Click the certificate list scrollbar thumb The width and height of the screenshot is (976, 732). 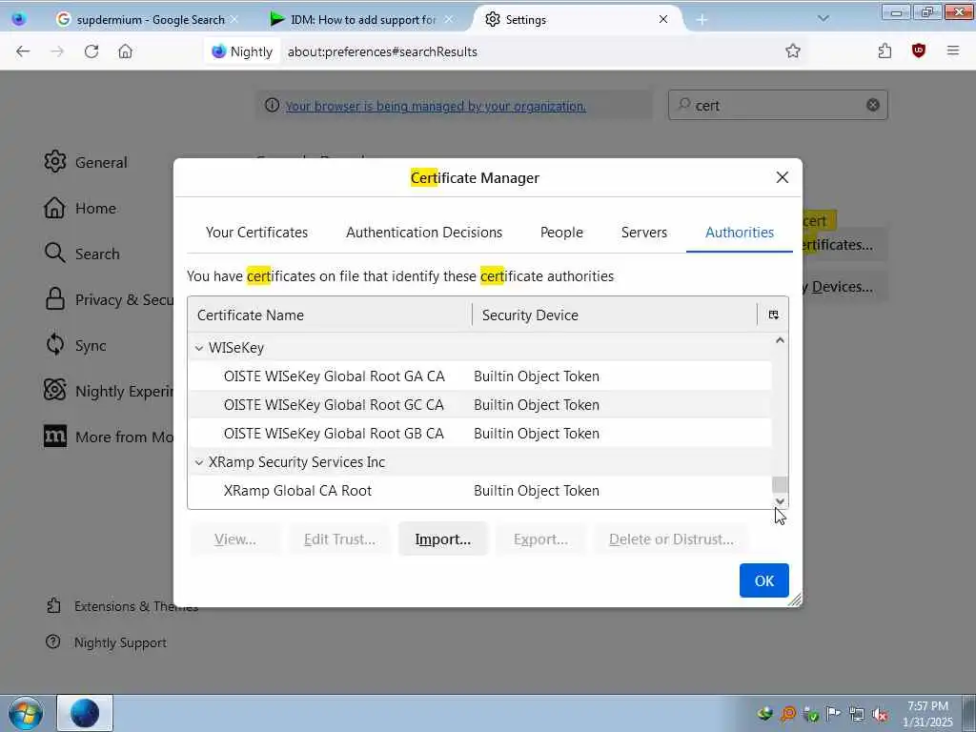point(780,484)
